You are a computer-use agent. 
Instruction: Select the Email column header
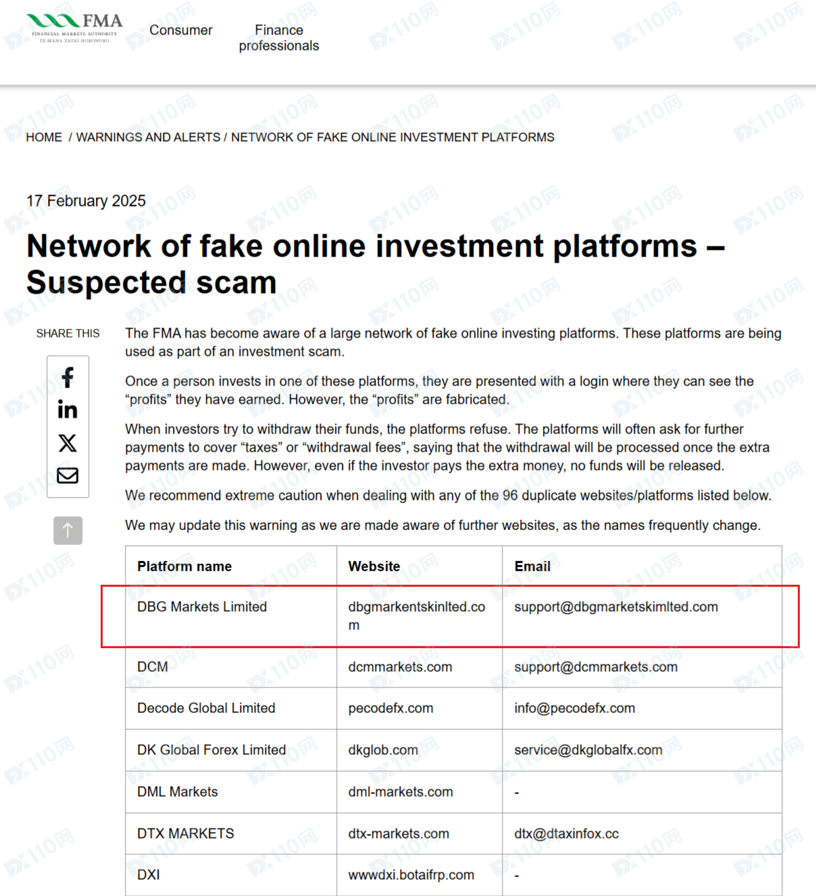tap(532, 566)
